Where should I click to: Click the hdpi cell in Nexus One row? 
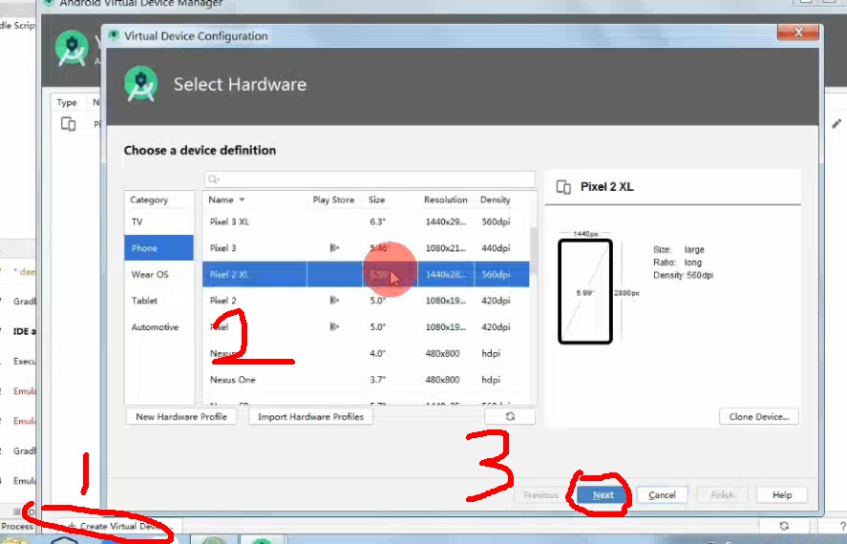491,380
